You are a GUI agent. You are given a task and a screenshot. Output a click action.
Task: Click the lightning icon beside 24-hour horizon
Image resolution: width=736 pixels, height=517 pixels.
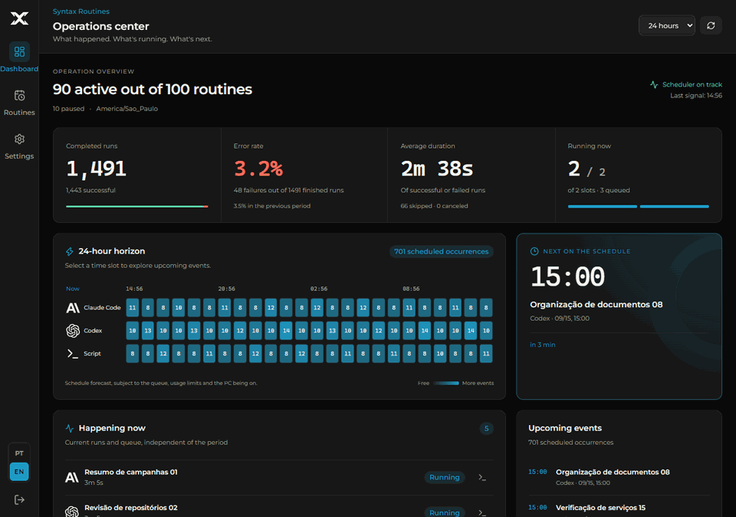coord(70,251)
